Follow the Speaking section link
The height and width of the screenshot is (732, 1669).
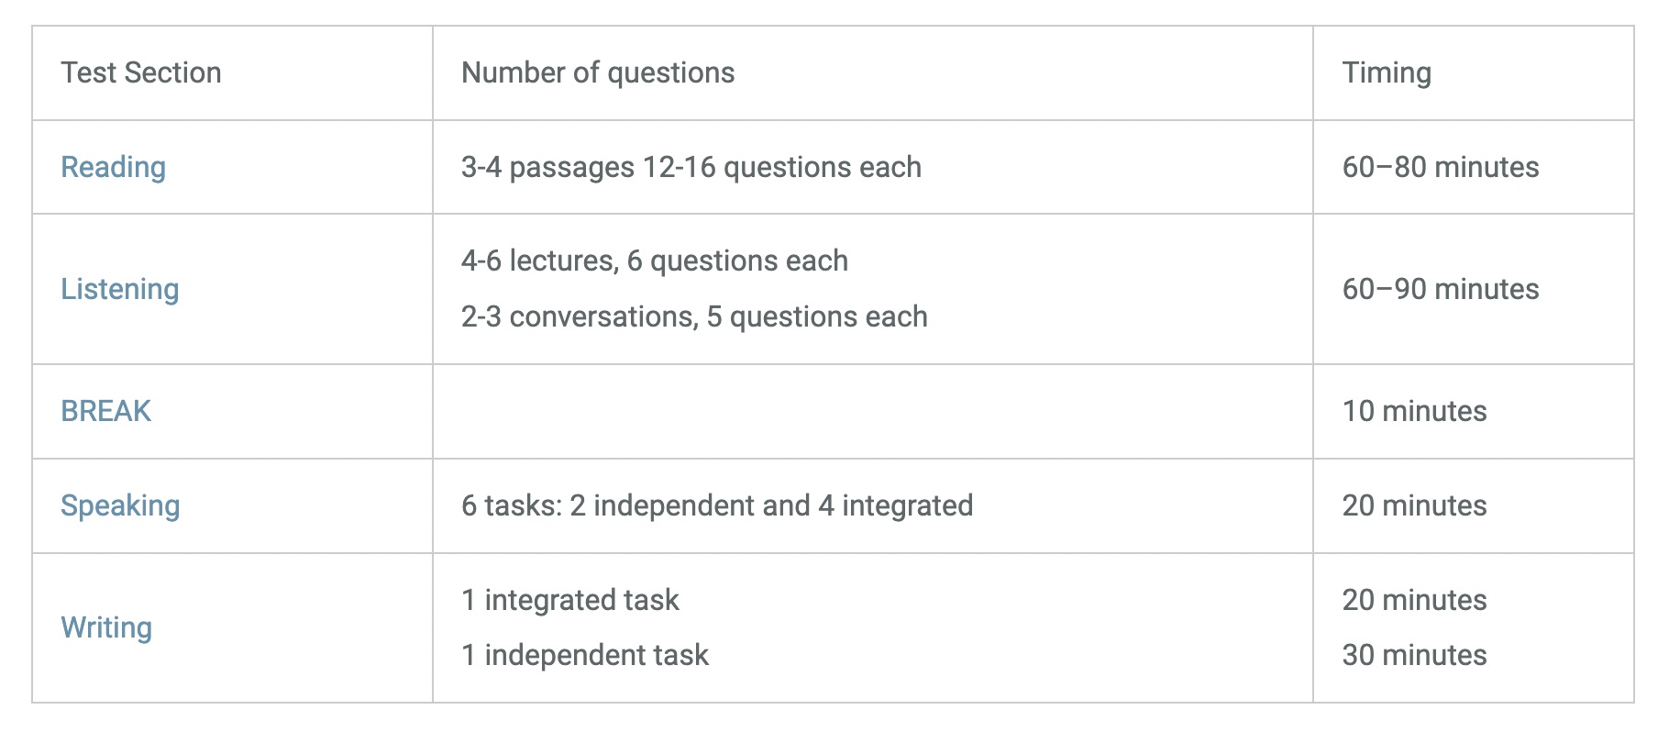pyautogui.click(x=120, y=505)
